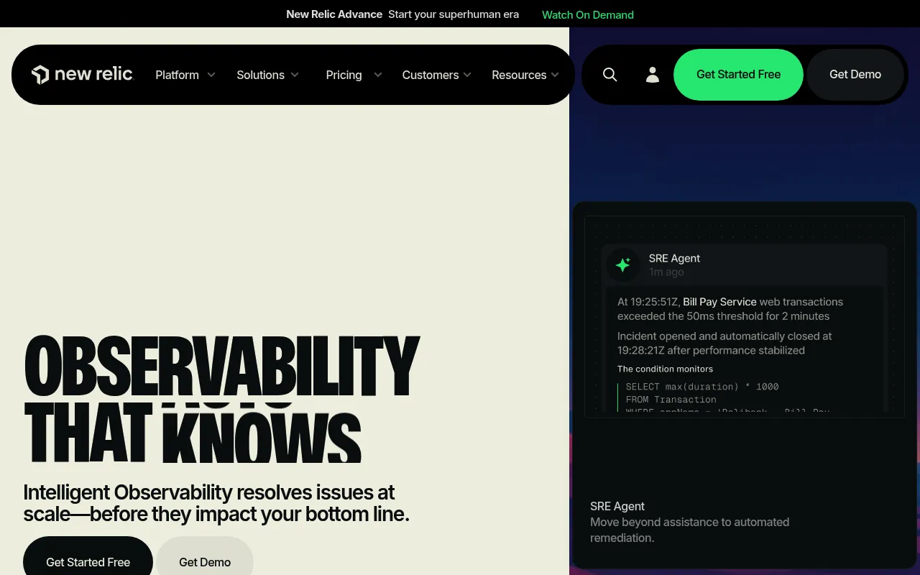Viewport: 920px width, 575px height.
Task: Click Get Demo in the header
Action: tap(855, 75)
